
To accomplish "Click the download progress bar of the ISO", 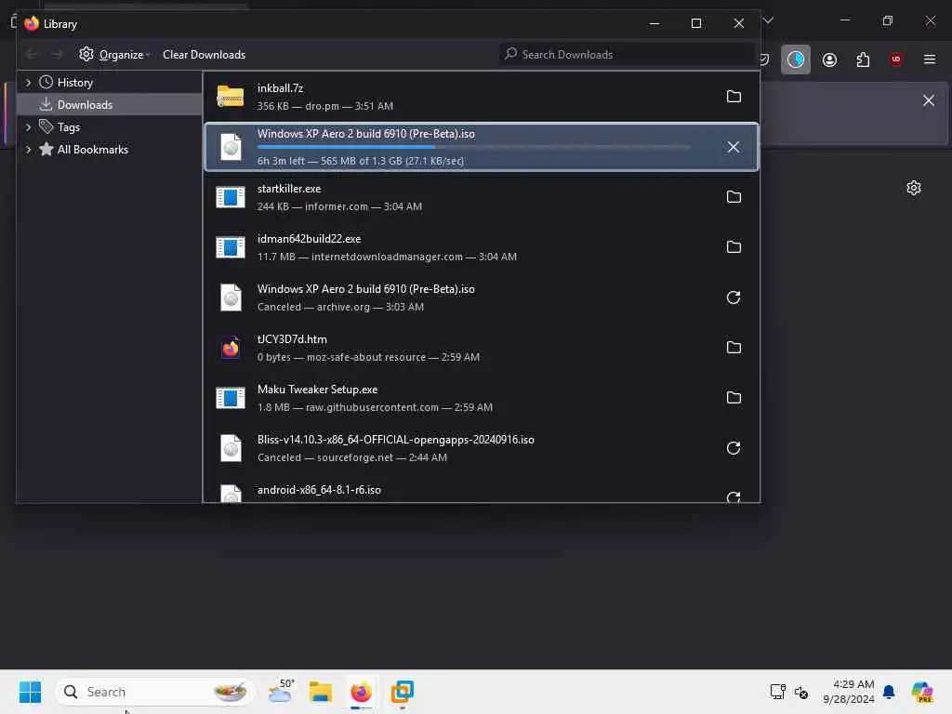I will 473,148.
